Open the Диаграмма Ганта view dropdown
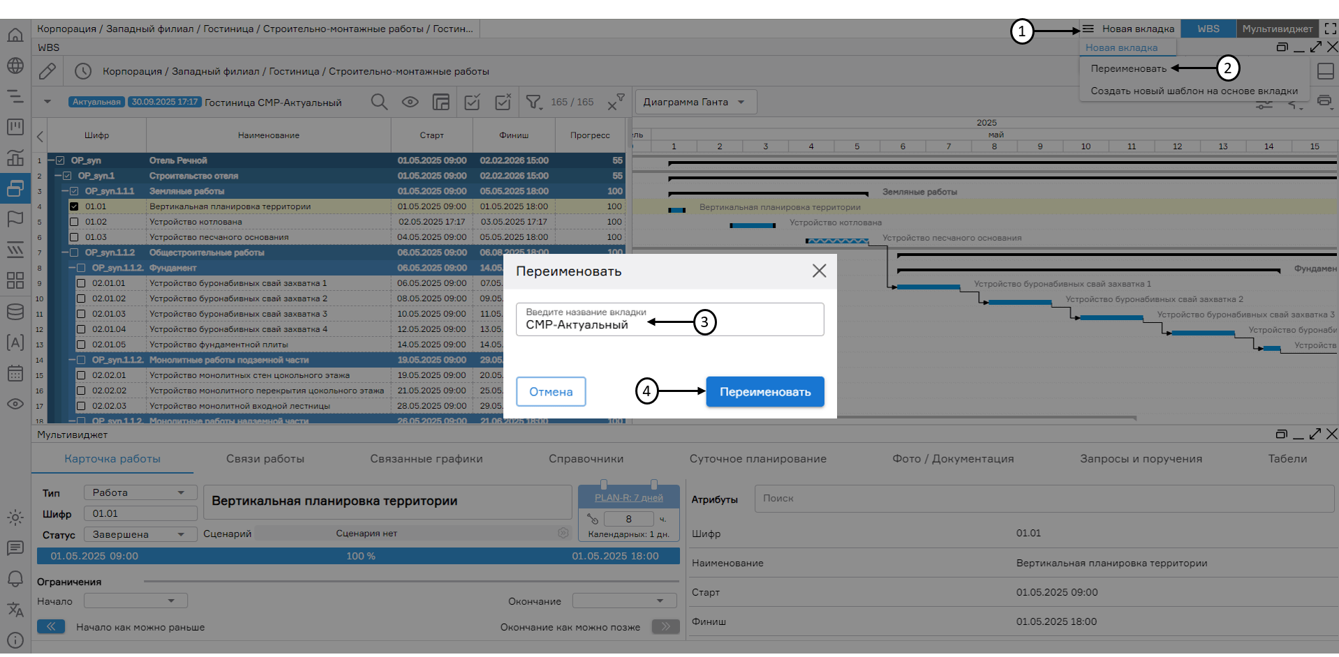The width and height of the screenshot is (1339, 657). (695, 101)
